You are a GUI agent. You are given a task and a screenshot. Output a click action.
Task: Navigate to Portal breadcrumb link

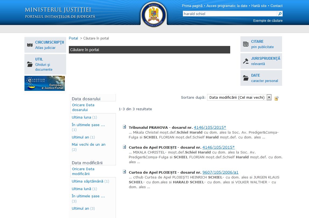click(73, 38)
